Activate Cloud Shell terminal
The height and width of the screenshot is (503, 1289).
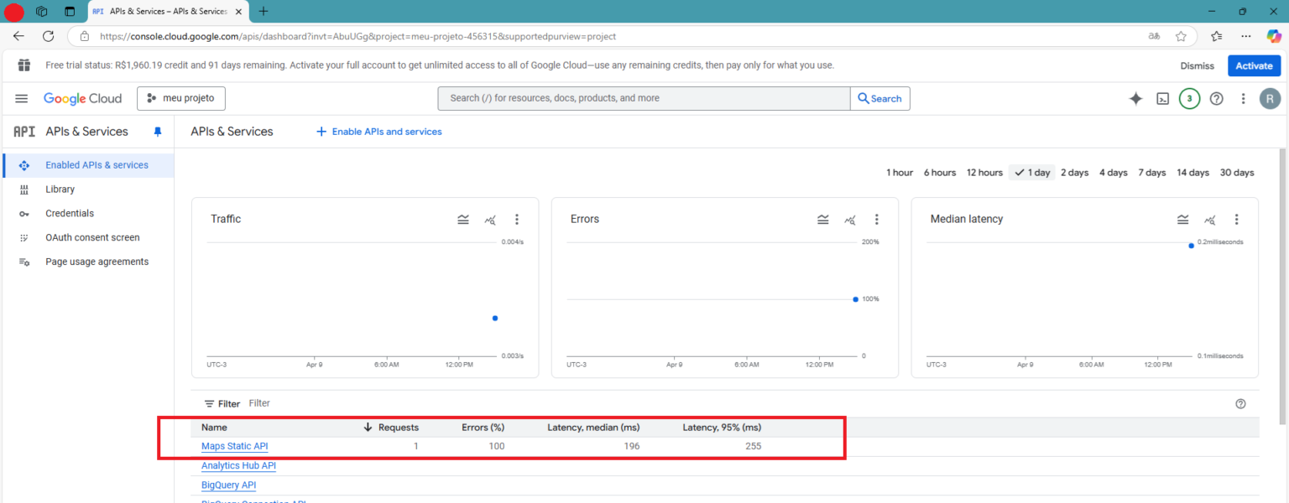click(1162, 98)
